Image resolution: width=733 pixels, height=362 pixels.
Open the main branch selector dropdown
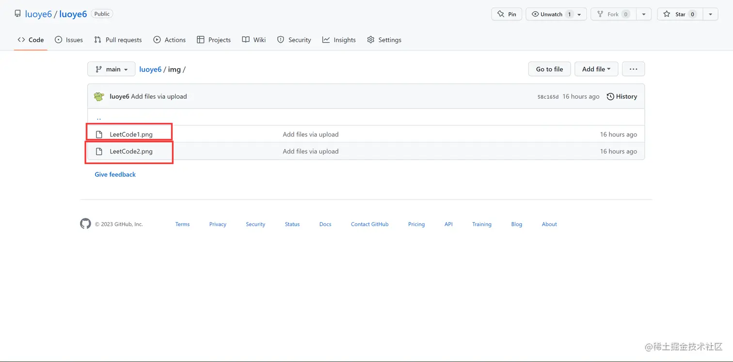tap(111, 69)
